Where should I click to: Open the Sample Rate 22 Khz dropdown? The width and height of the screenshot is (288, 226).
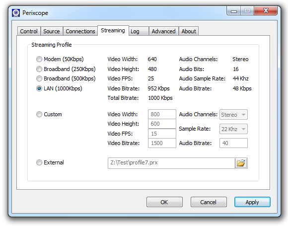pyautogui.click(x=233, y=129)
